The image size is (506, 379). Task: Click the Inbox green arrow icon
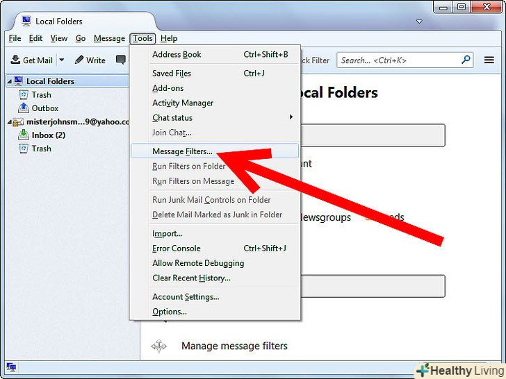tap(23, 135)
